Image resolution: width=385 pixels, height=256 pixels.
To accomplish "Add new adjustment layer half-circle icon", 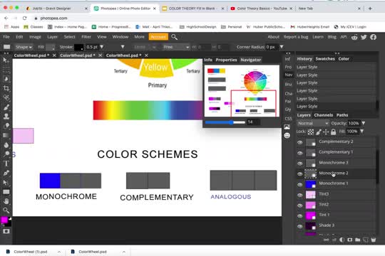I will coord(342,240).
